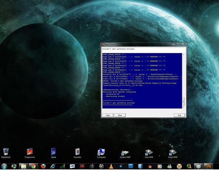This screenshot has height=171, width=219.
Task: Click the 'Shutting down OpenGL subsystem' log line
Action: coord(119,92)
